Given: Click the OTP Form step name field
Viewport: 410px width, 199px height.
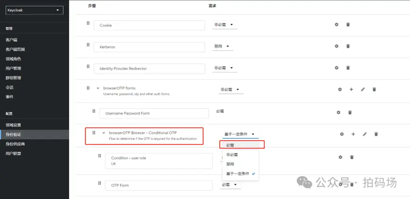Looking at the screenshot, I should 159,185.
